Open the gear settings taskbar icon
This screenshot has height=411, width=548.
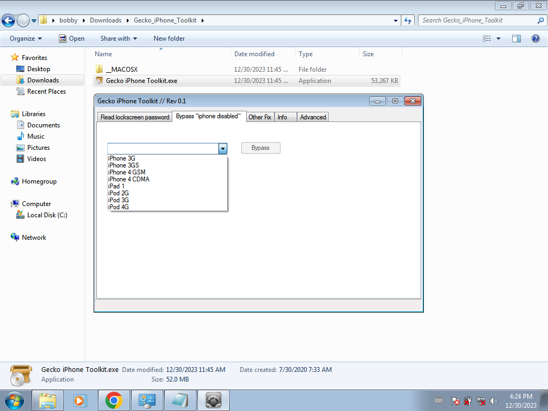[213, 400]
